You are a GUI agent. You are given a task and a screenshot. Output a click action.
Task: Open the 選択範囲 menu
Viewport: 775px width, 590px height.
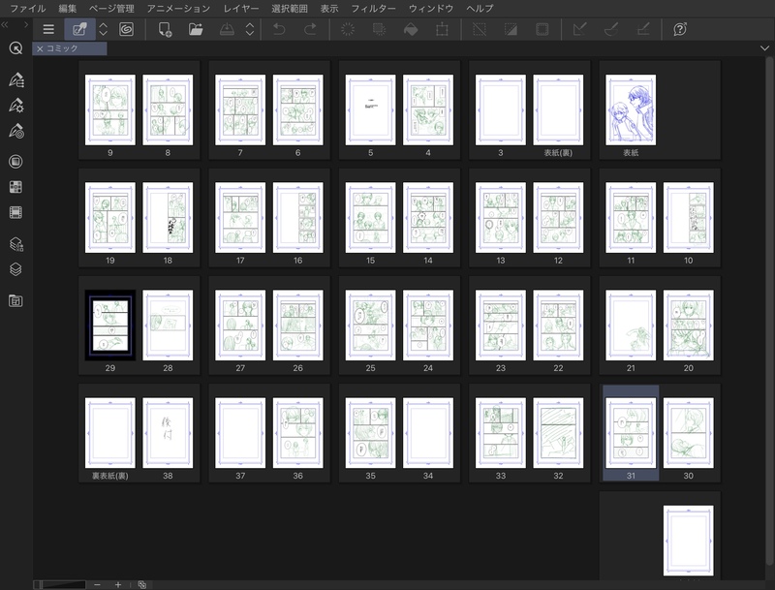[x=290, y=9]
